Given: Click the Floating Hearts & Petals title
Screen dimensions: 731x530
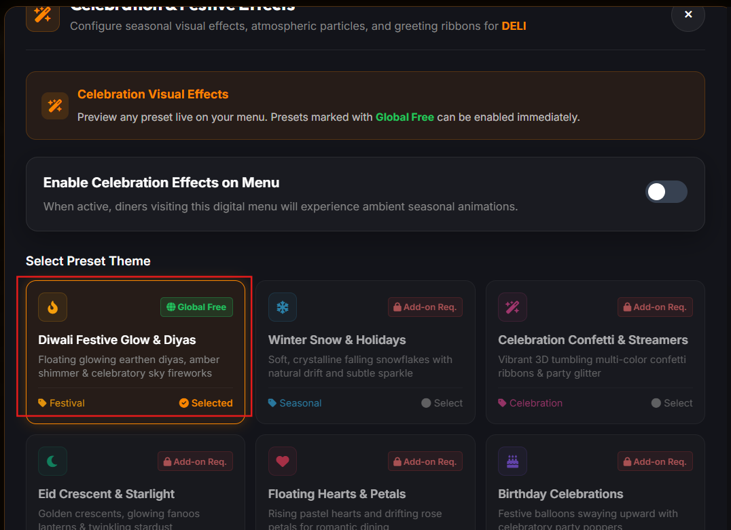Looking at the screenshot, I should click(x=337, y=494).
